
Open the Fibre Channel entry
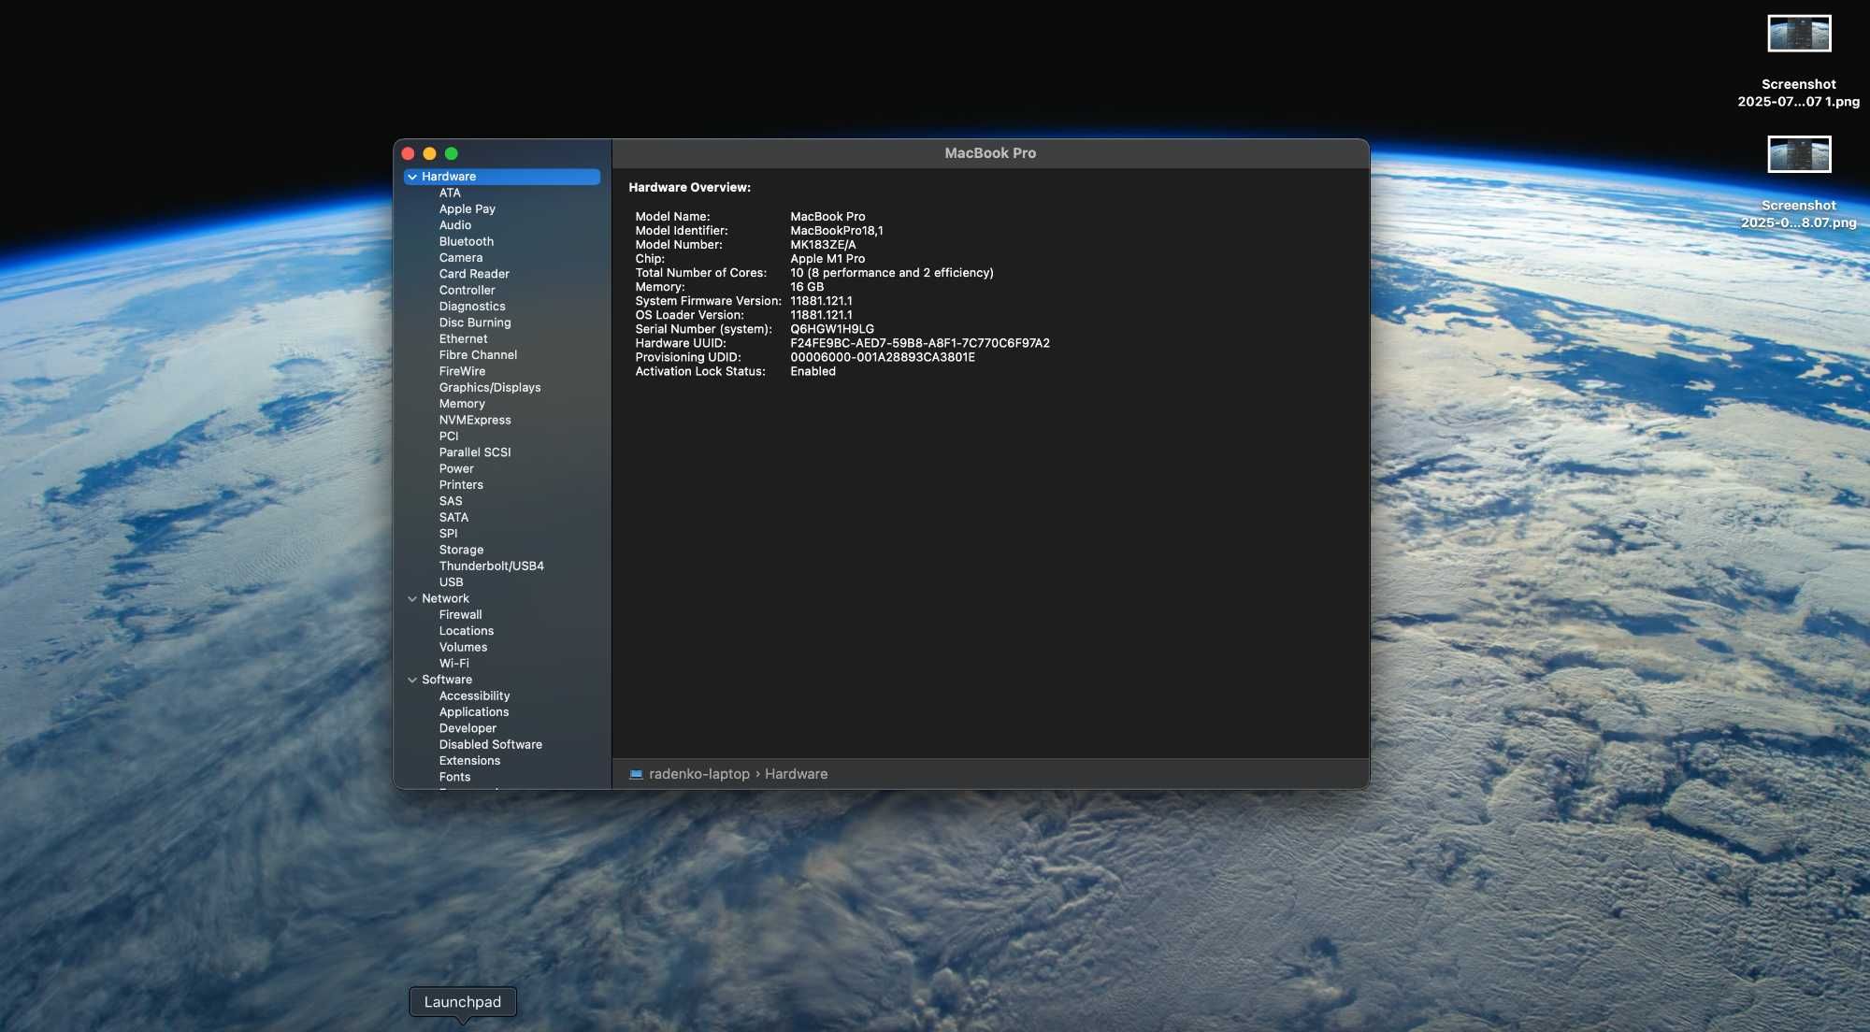478,355
